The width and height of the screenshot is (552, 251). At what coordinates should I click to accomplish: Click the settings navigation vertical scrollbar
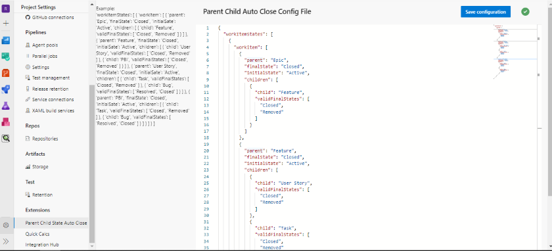(92, 164)
